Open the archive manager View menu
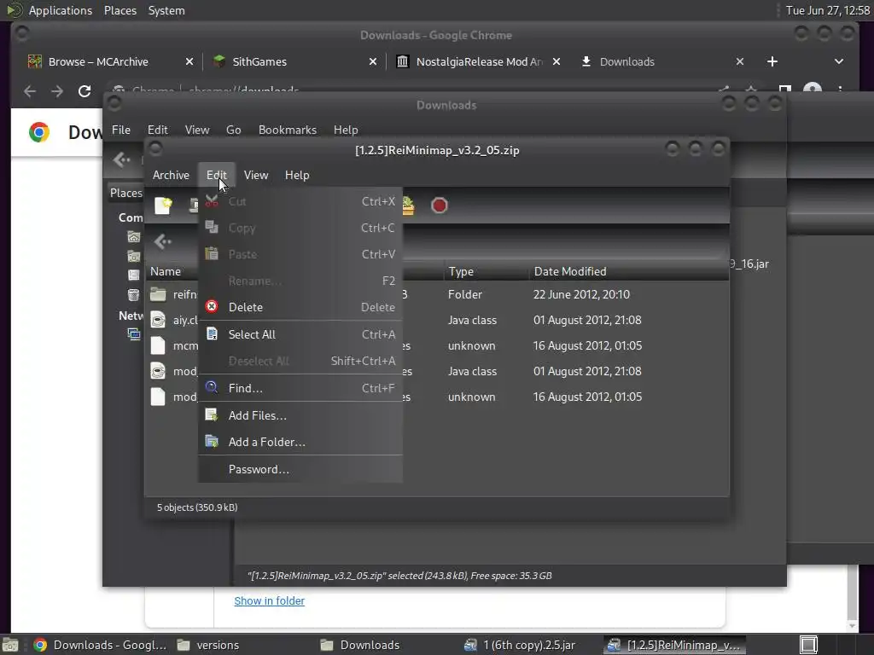Screen dimensions: 874x655 pyautogui.click(x=256, y=175)
